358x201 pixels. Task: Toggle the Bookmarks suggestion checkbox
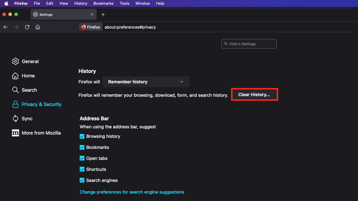pos(82,147)
